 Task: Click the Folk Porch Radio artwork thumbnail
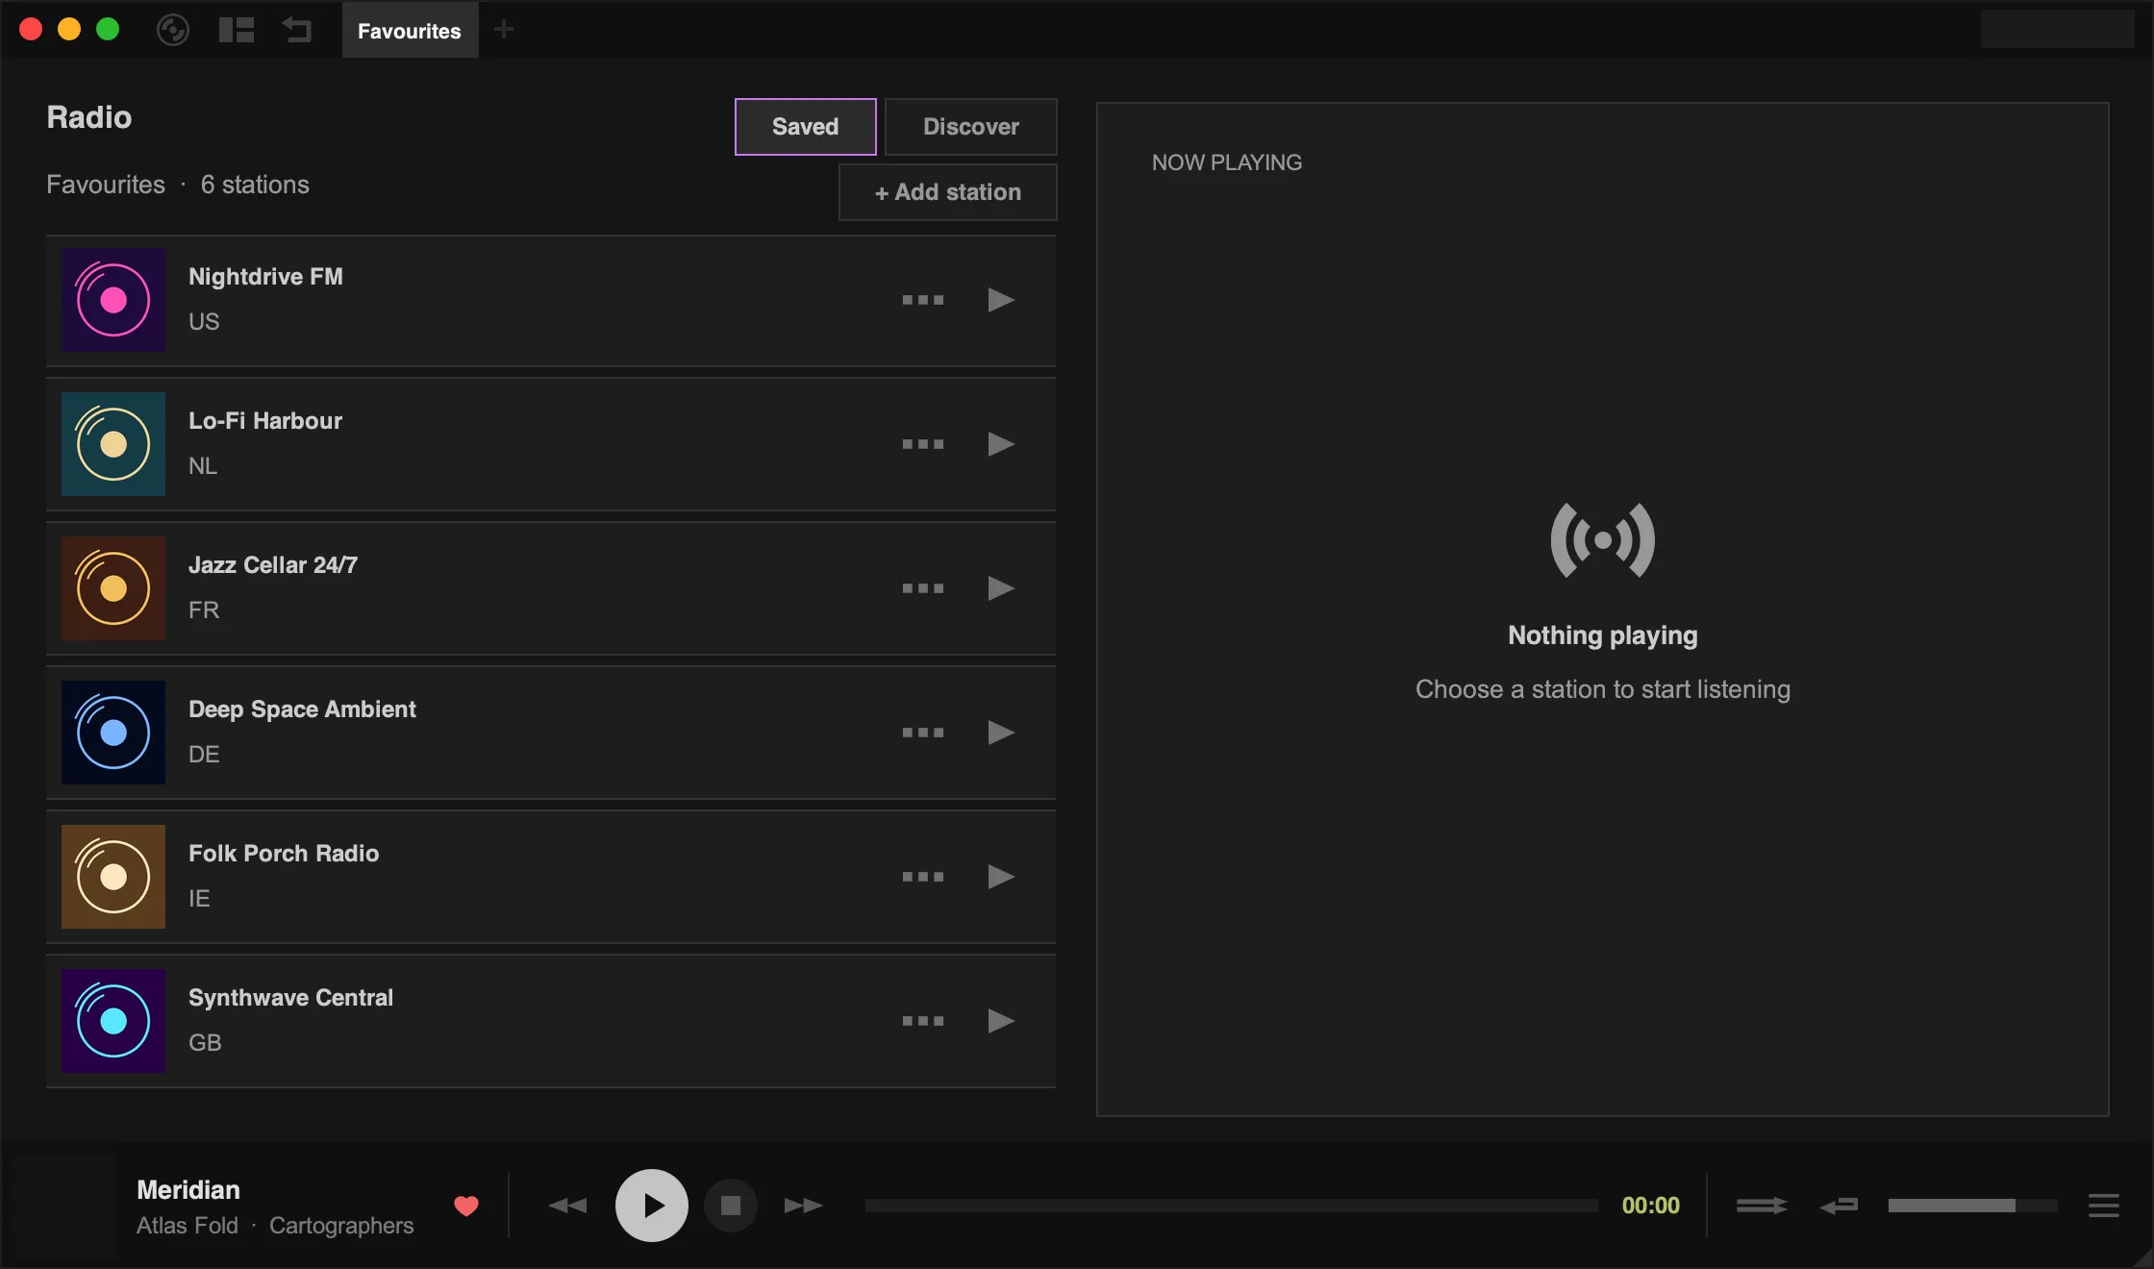(x=113, y=877)
